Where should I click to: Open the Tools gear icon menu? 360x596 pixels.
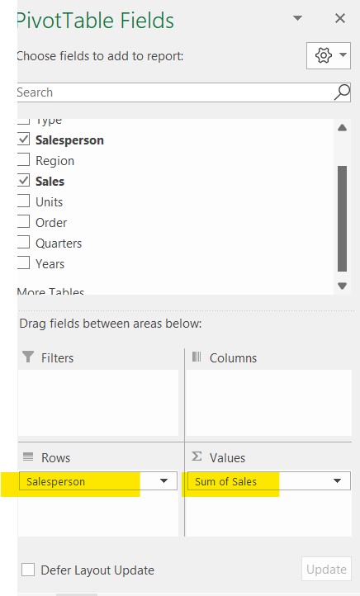pyautogui.click(x=329, y=55)
